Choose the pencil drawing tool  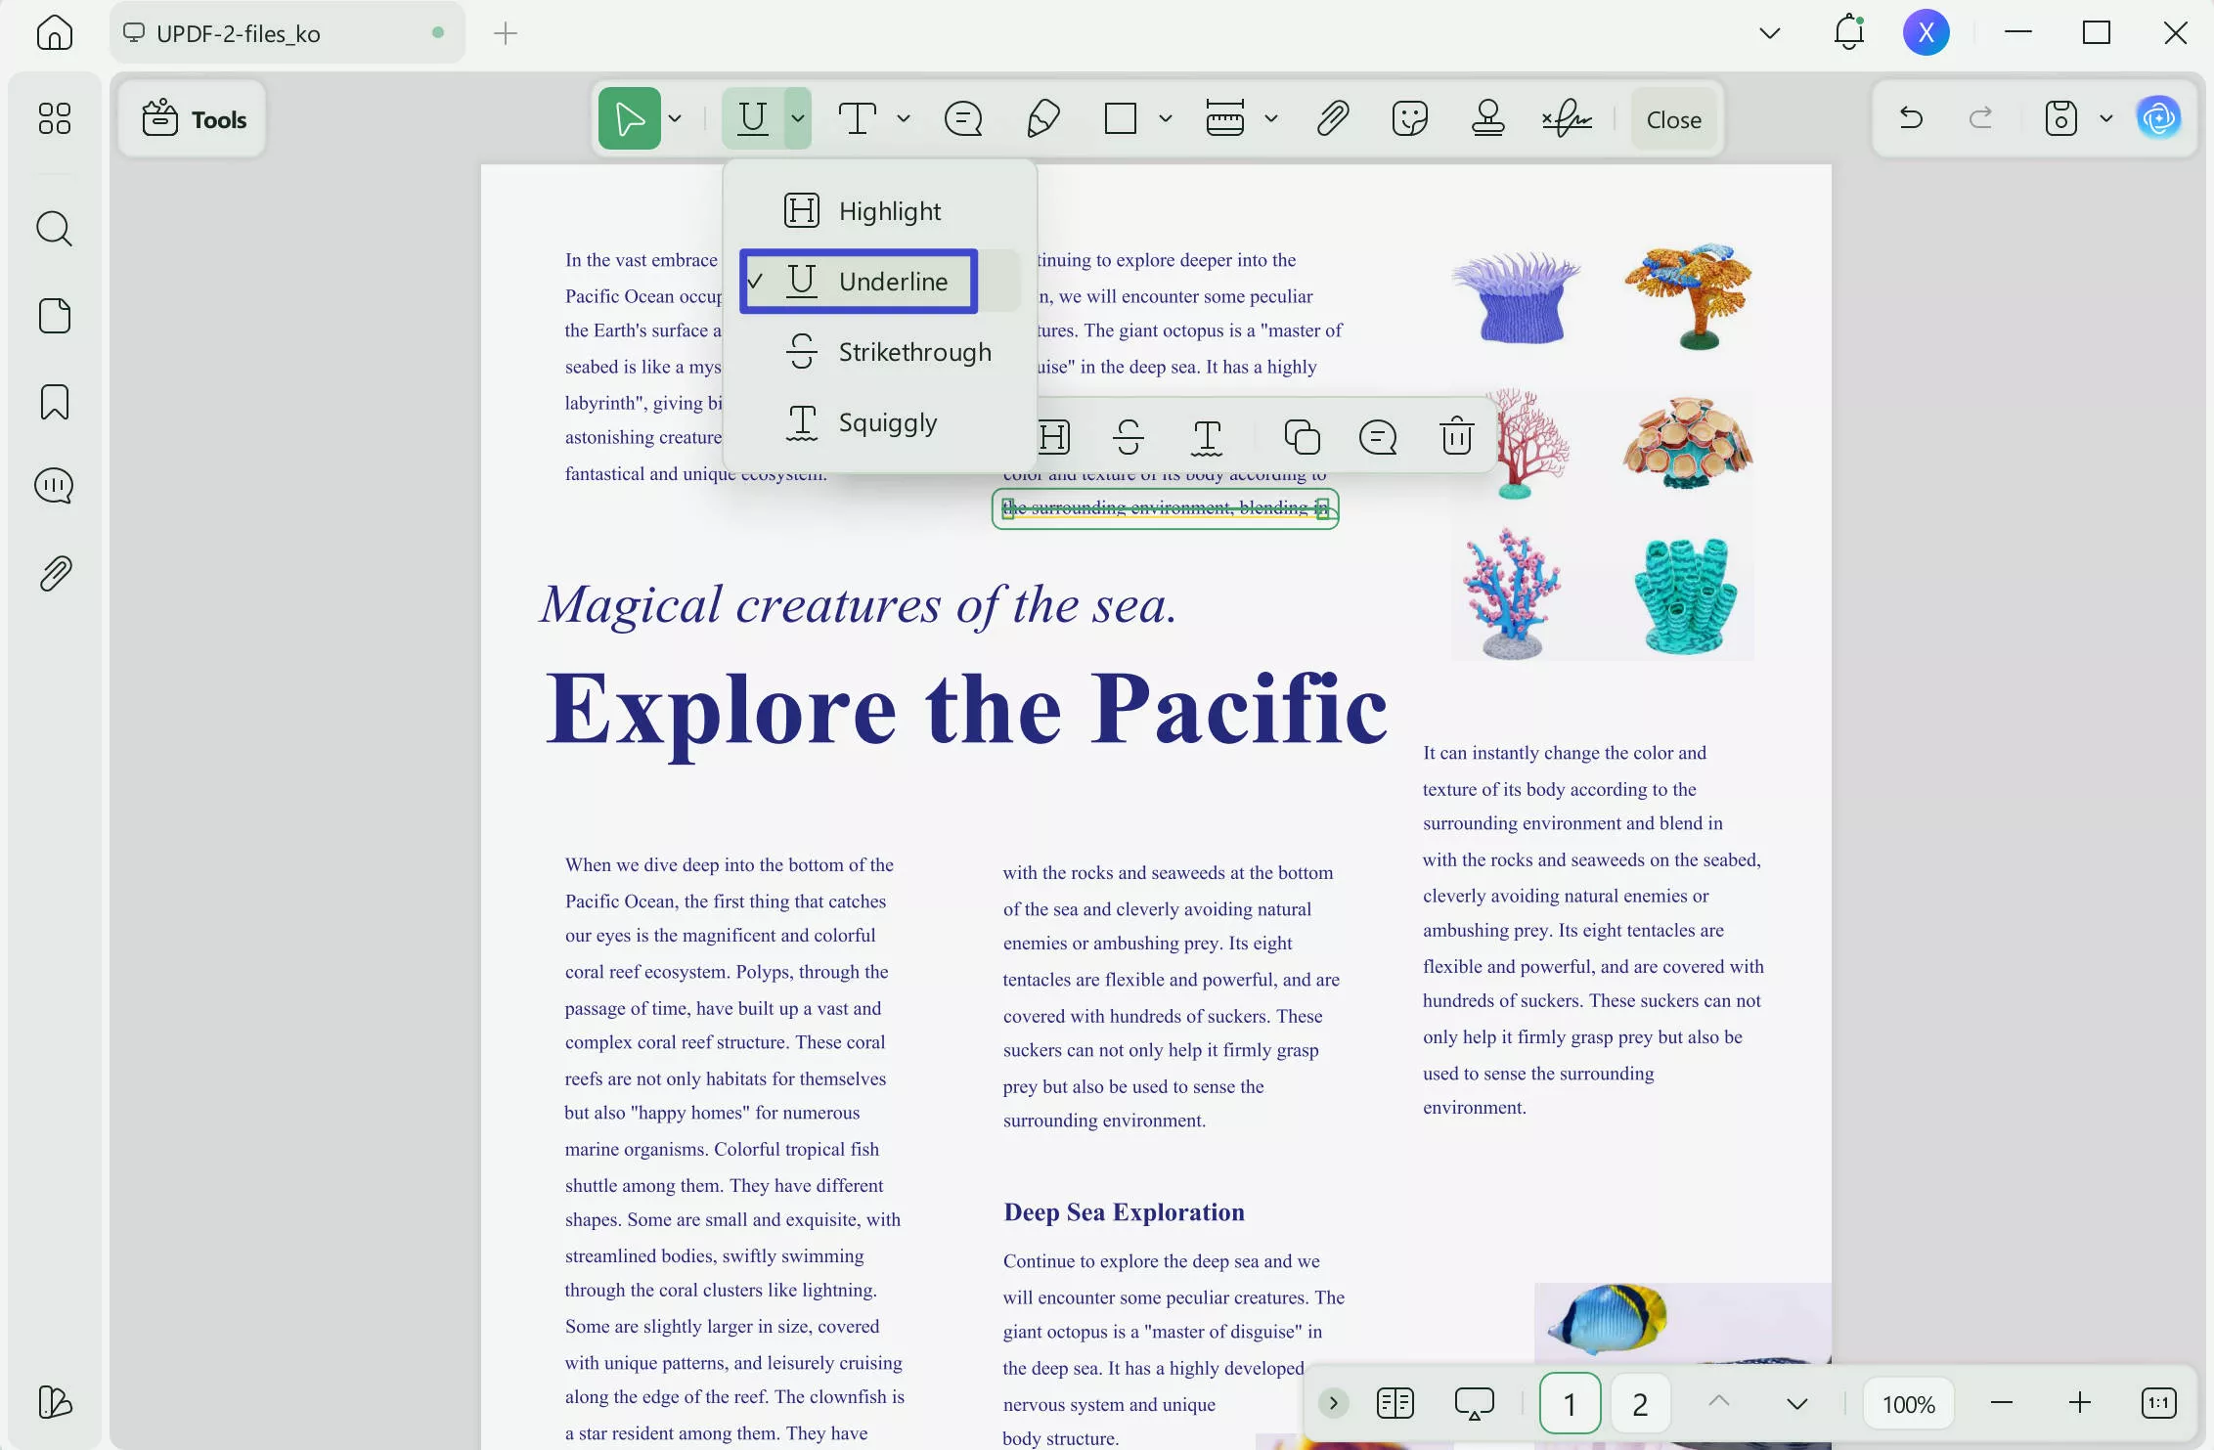coord(1043,119)
